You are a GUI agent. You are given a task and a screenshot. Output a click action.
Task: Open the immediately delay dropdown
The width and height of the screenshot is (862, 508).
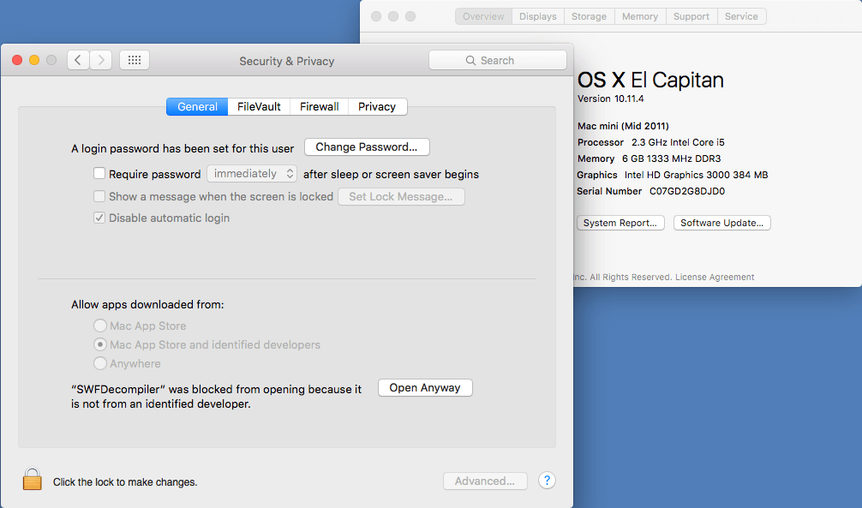252,174
